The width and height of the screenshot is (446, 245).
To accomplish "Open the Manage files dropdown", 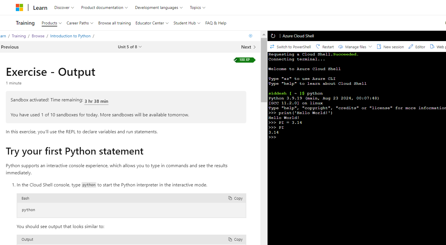I will click(x=355, y=47).
